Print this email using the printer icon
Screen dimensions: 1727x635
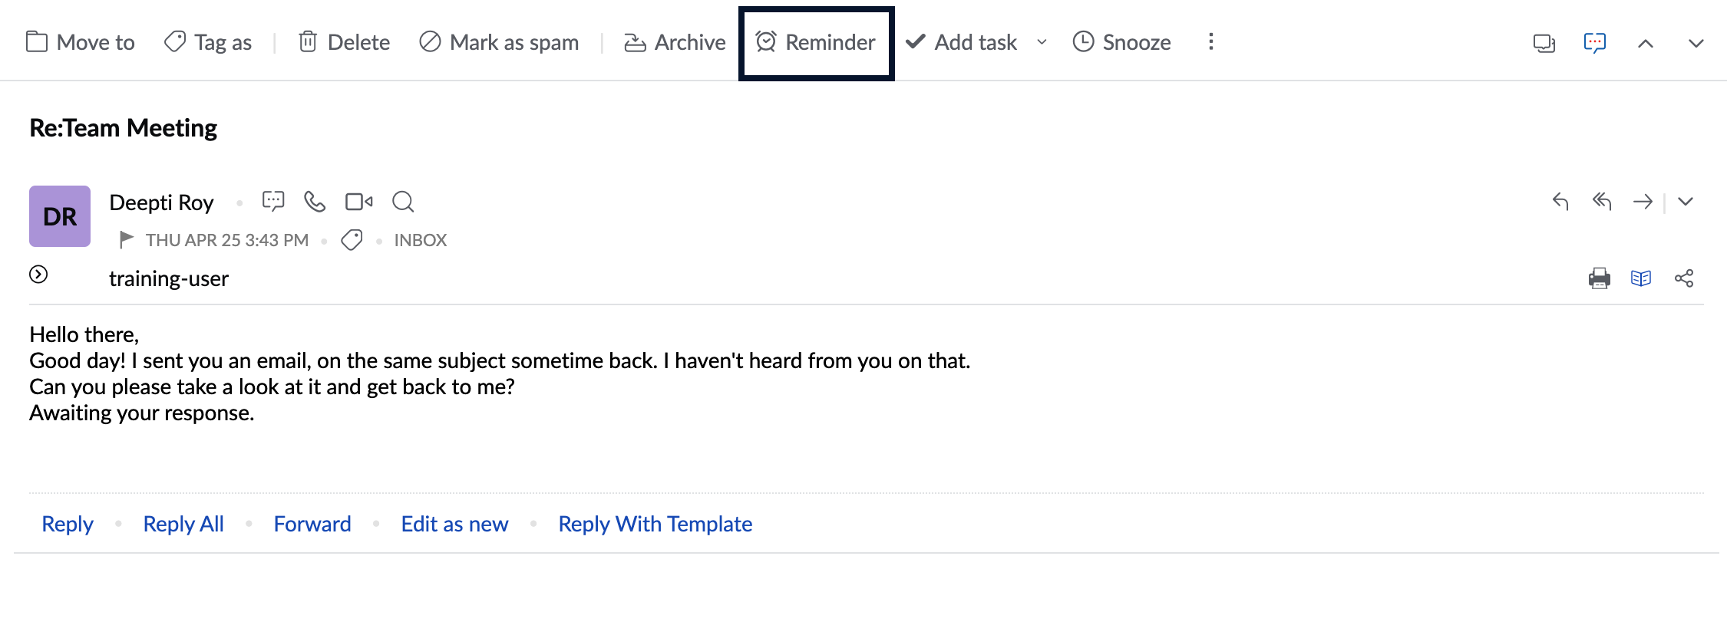[x=1600, y=278]
